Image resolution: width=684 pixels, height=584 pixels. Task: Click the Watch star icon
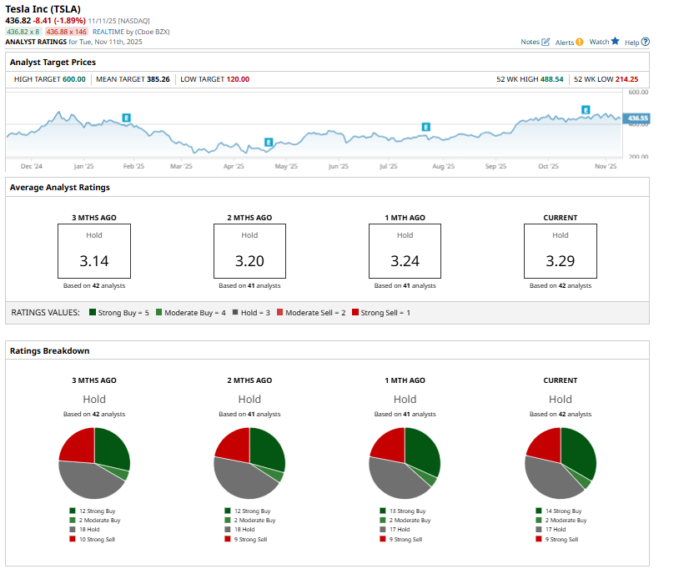tap(615, 41)
